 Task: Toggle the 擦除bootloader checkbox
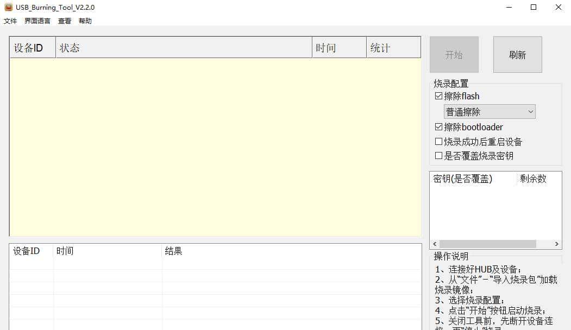point(439,127)
